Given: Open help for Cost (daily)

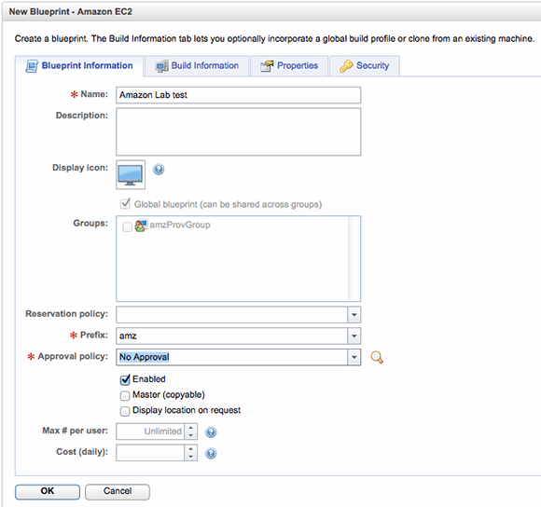Looking at the screenshot, I should point(211,453).
